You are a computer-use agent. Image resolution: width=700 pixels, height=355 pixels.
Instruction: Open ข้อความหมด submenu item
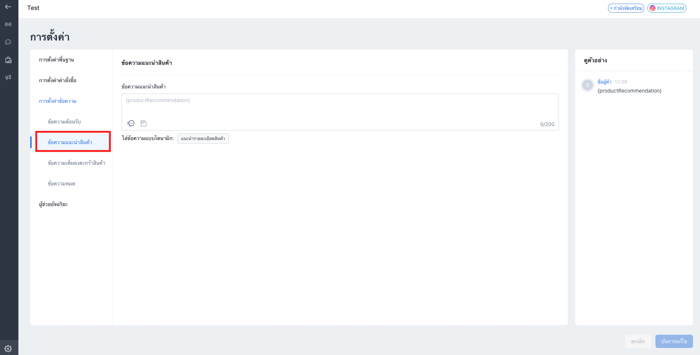[x=61, y=184]
